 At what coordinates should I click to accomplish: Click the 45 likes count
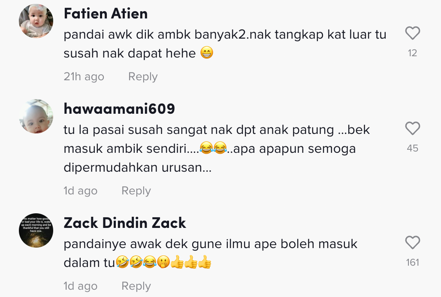pyautogui.click(x=412, y=148)
